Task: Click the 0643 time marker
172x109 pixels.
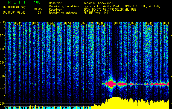Action: [51, 23]
